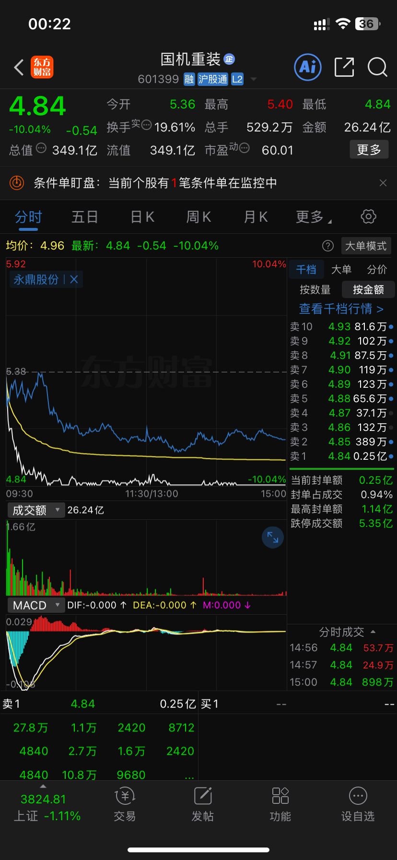Tap the info icon next to 换手

click(x=146, y=125)
